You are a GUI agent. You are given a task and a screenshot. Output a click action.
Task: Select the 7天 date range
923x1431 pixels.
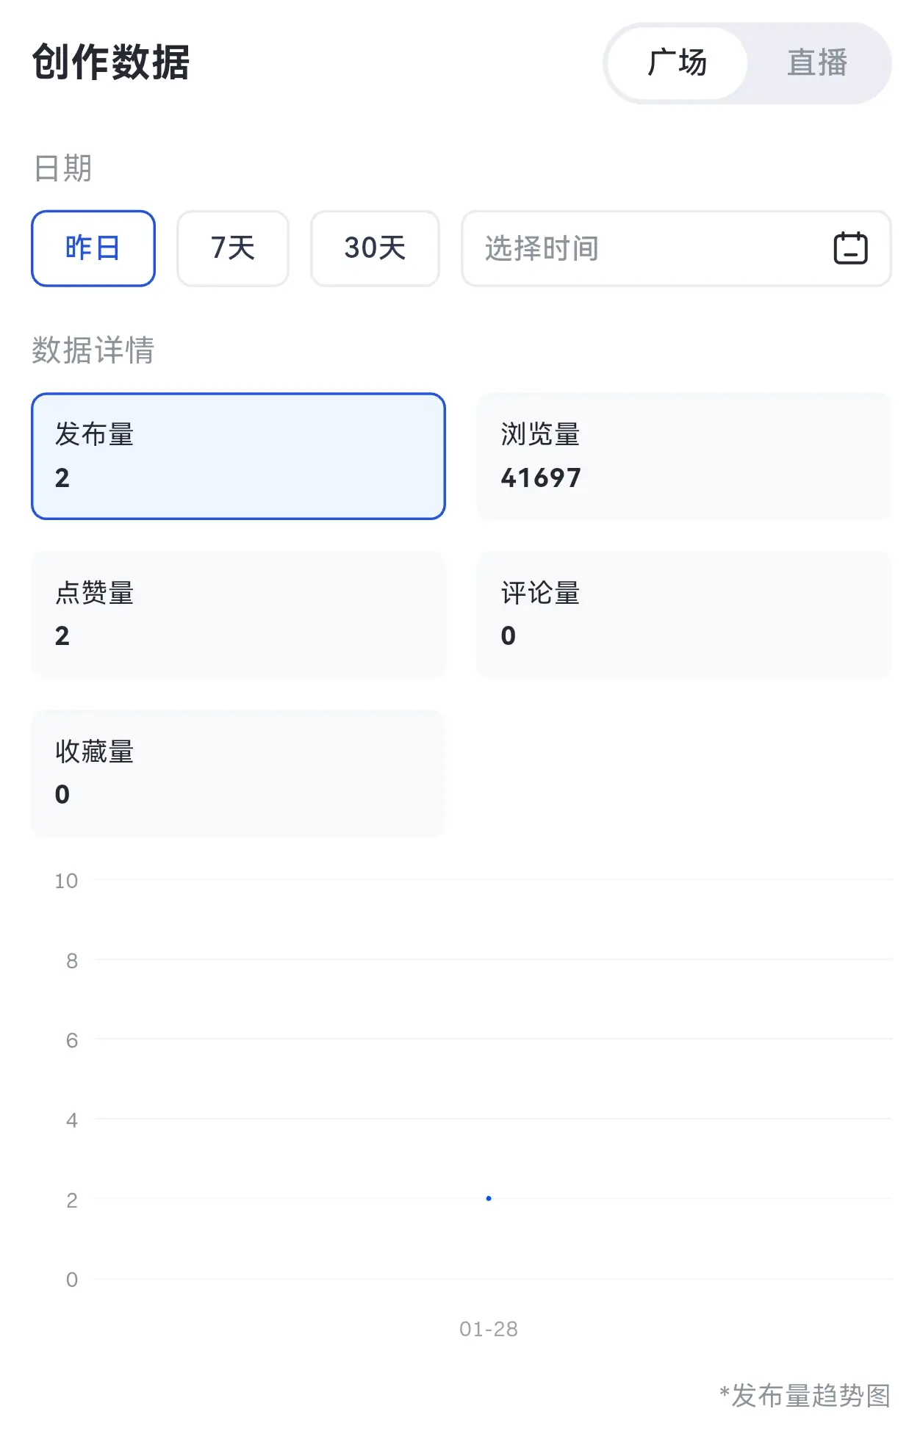tap(232, 248)
